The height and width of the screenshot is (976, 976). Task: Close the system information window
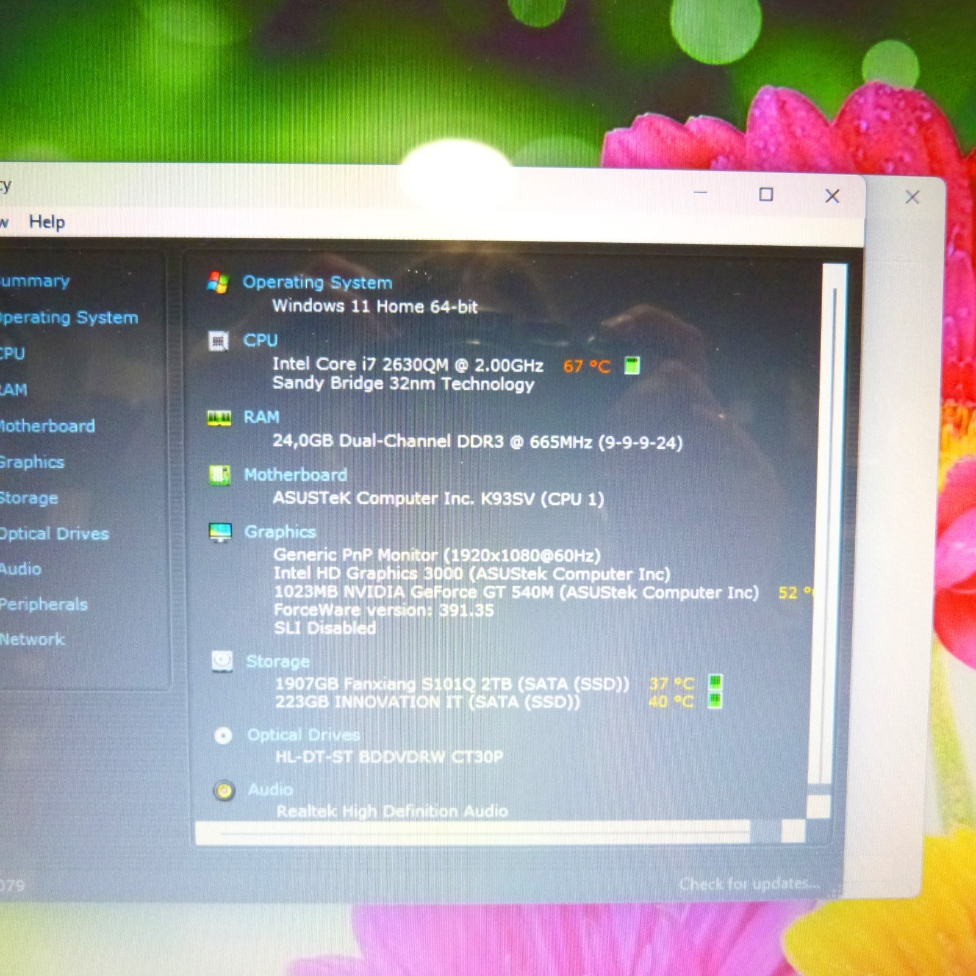[832, 196]
